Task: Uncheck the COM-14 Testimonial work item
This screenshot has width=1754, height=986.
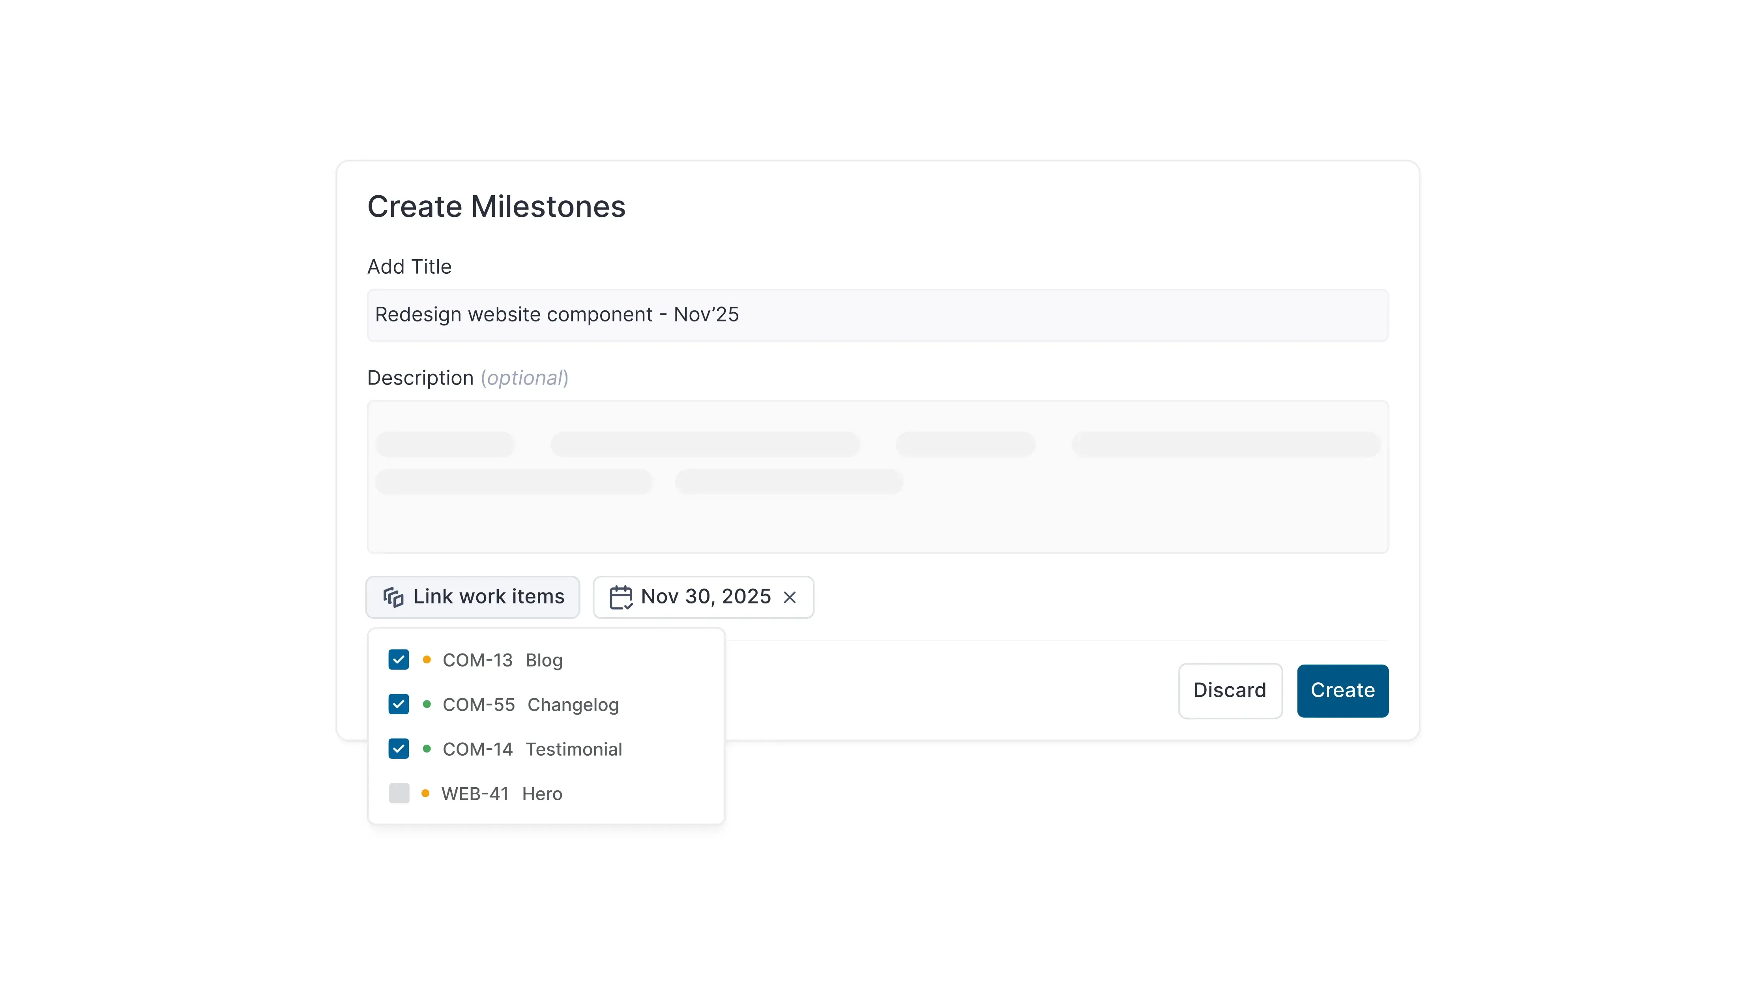Action: pos(399,749)
